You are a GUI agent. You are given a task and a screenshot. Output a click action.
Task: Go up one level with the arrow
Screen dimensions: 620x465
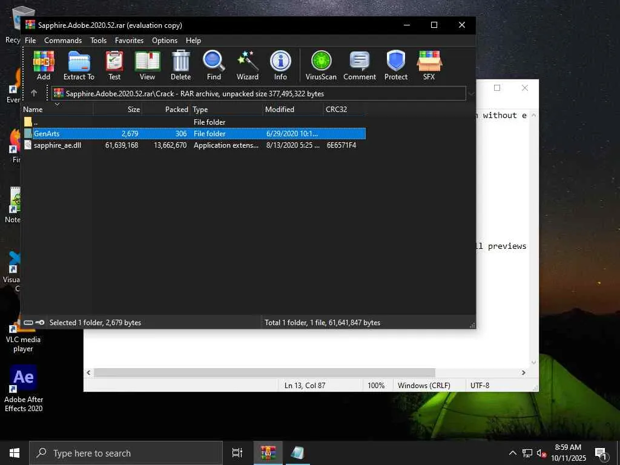[34, 93]
